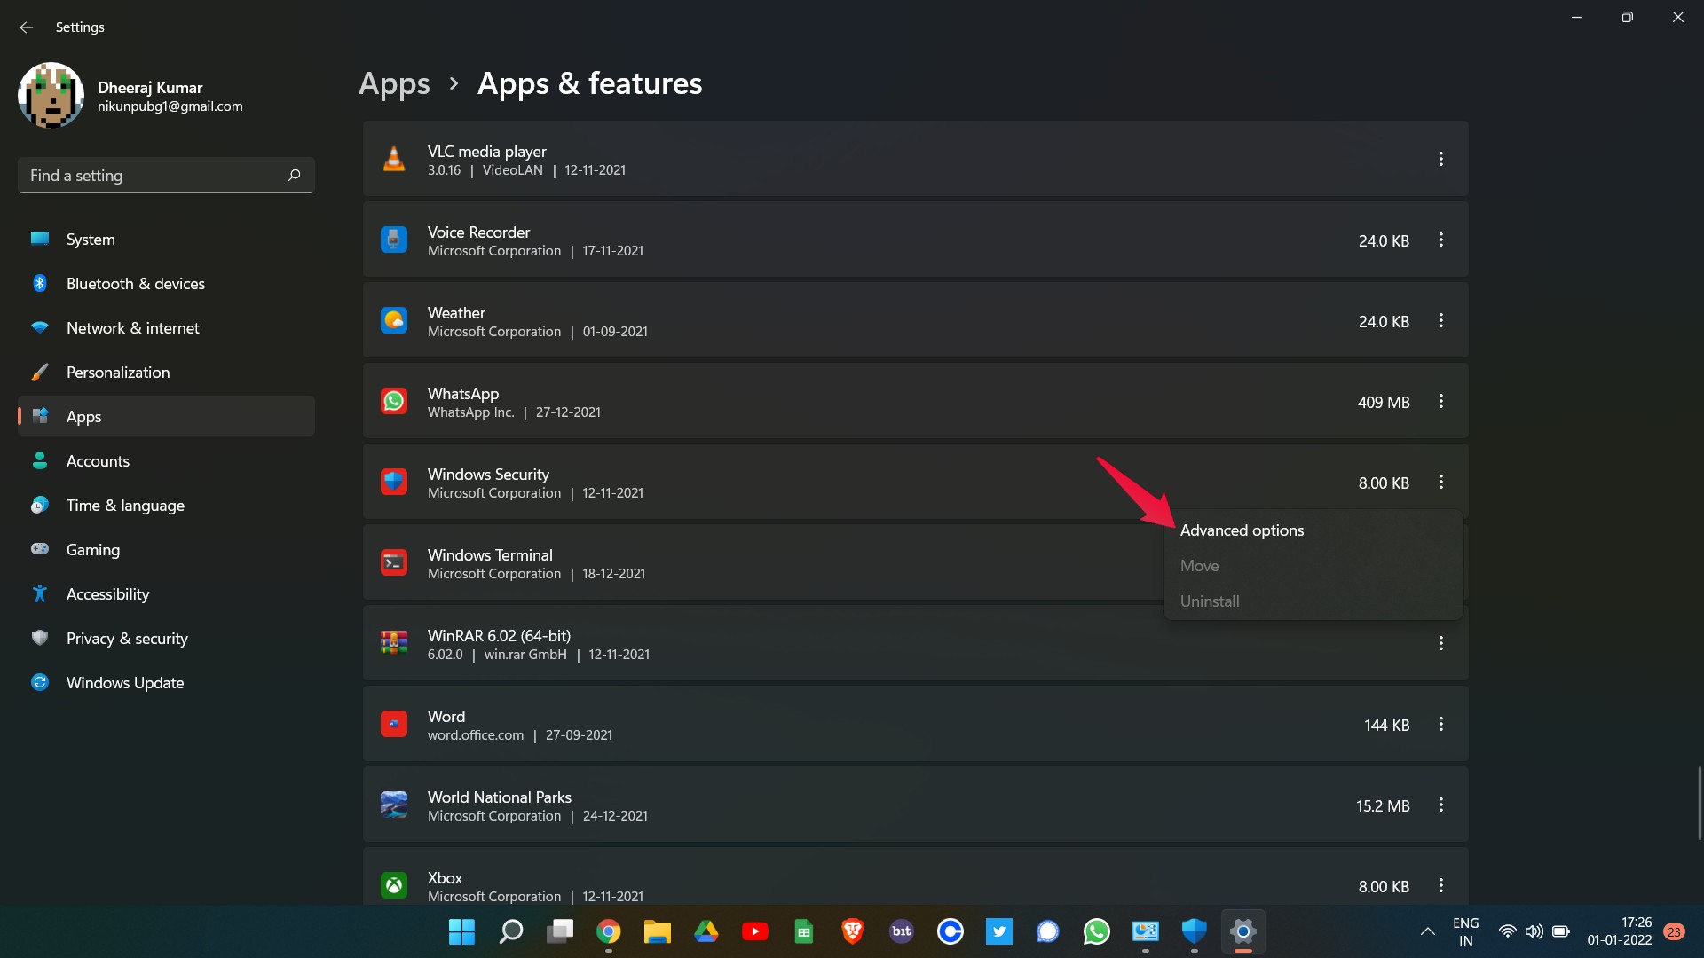Open ENG IN language switcher

coord(1465,931)
